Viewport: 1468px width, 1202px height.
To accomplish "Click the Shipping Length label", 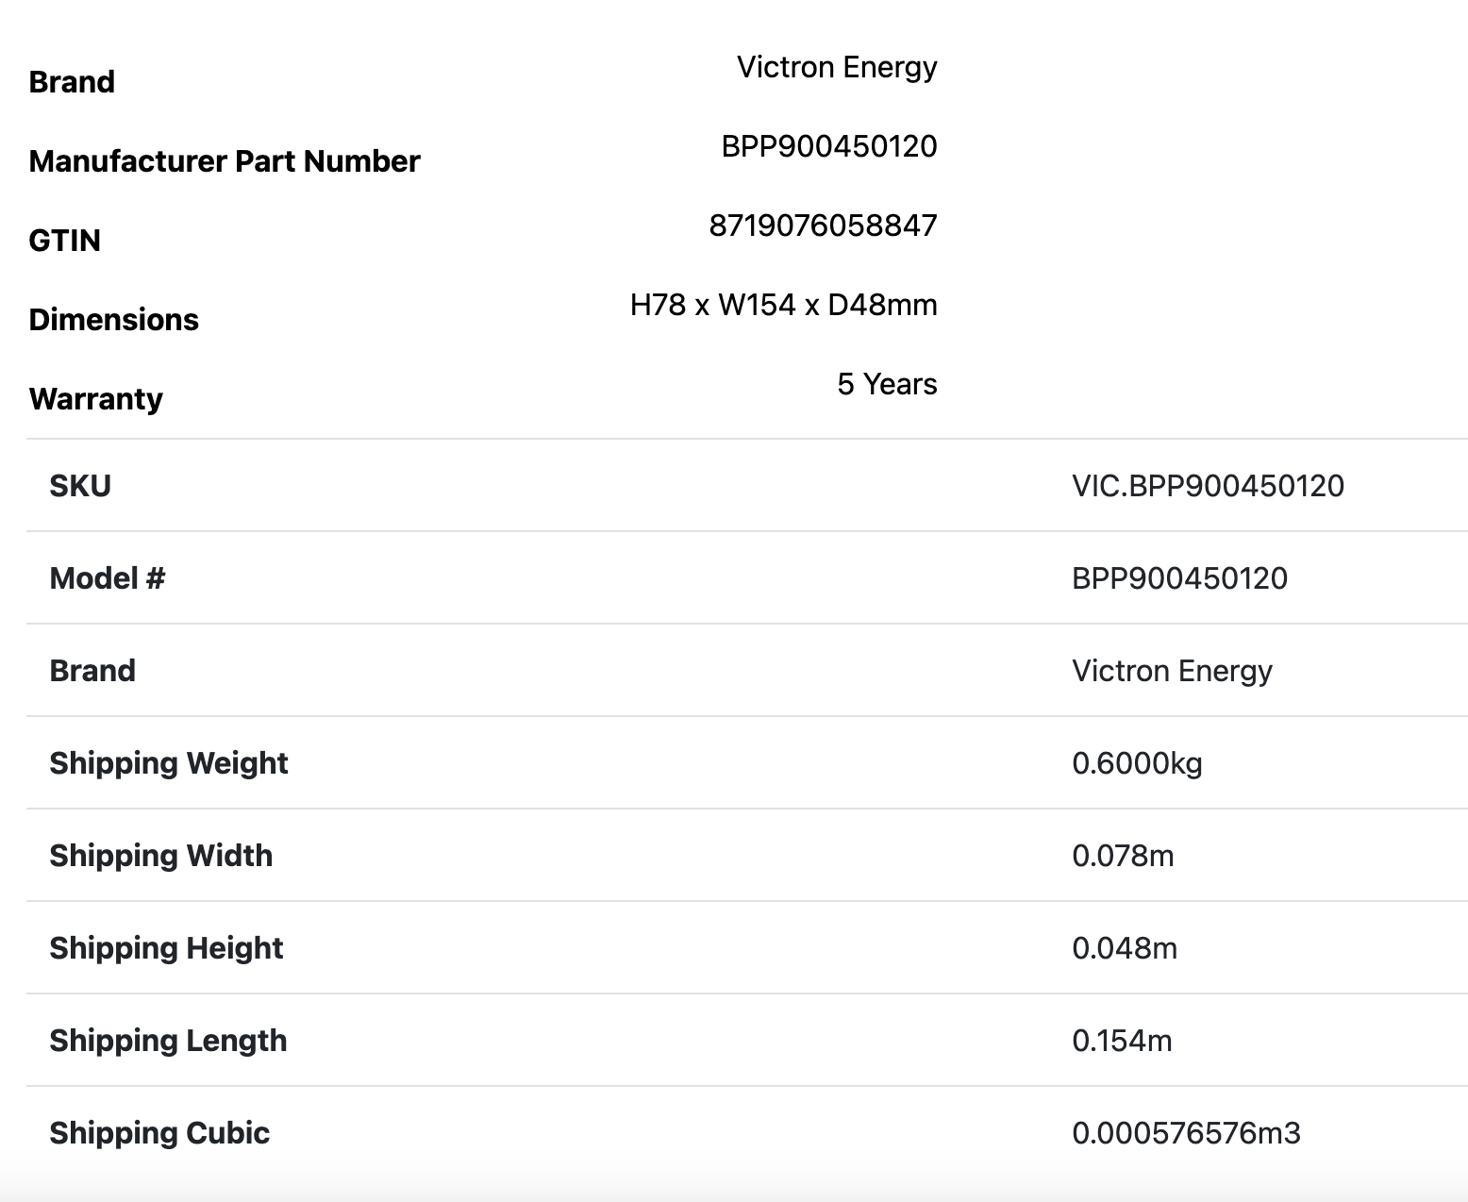I will point(168,1041).
